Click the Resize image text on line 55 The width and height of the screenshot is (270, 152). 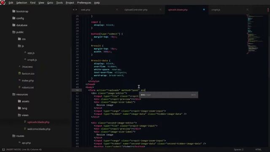pyautogui.click(x=105, y=105)
